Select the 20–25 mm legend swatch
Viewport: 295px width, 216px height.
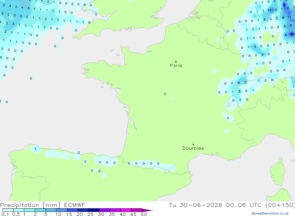tap(83, 210)
